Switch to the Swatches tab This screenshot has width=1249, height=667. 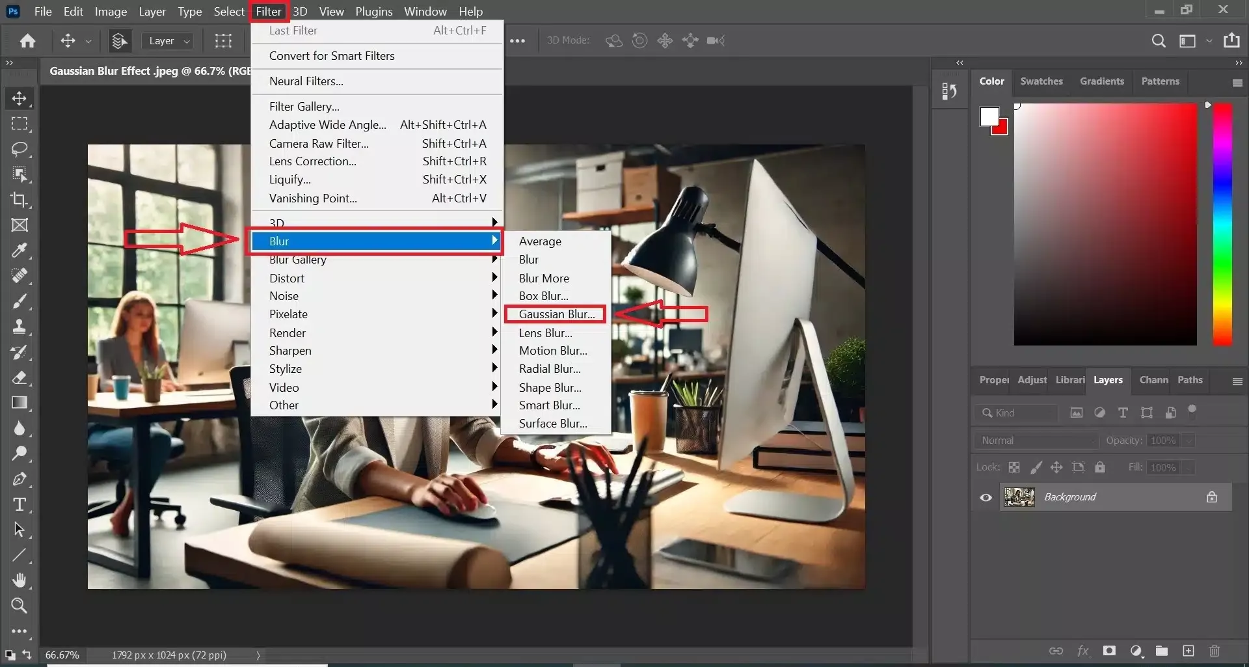(x=1041, y=81)
